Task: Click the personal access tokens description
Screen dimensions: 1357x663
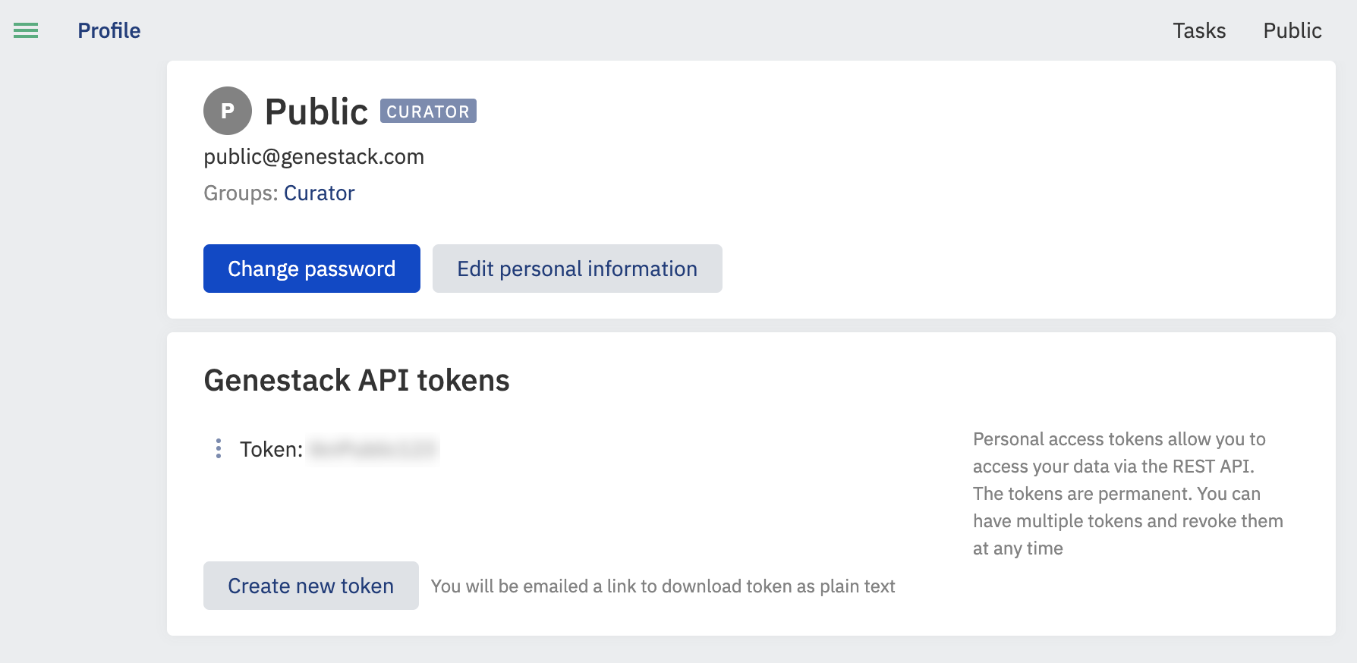Action: point(1128,494)
